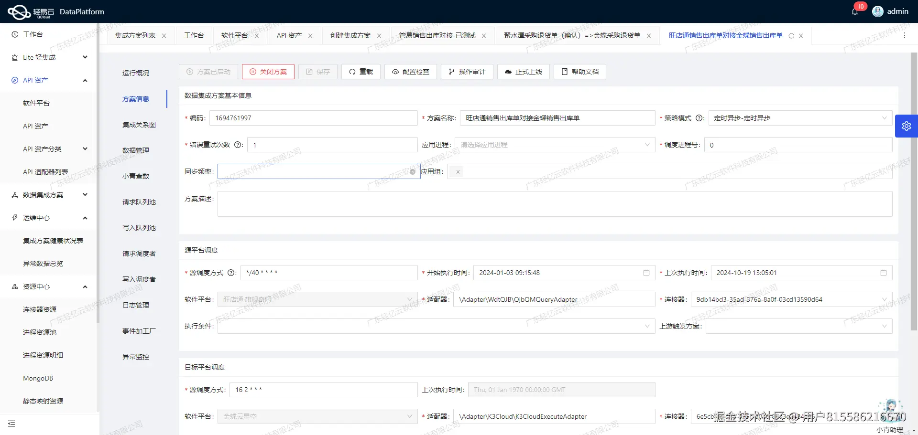The width and height of the screenshot is (918, 435).
Task: Open the 小青助理 assistant
Action: (x=890, y=415)
